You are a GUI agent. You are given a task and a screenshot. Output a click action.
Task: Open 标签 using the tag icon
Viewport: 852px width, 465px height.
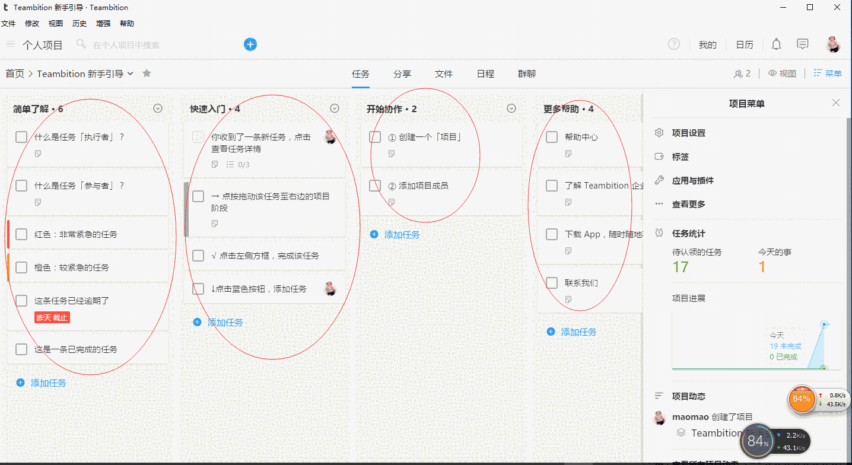[x=659, y=157]
